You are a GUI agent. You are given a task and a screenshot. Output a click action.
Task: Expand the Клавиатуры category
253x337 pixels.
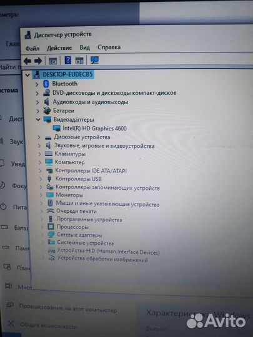39,154
